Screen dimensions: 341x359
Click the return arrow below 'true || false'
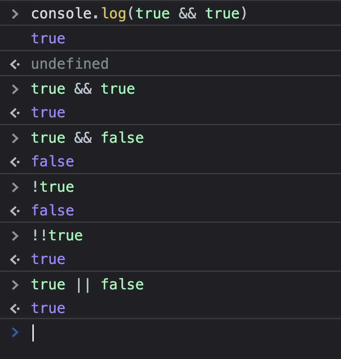[x=15, y=309]
